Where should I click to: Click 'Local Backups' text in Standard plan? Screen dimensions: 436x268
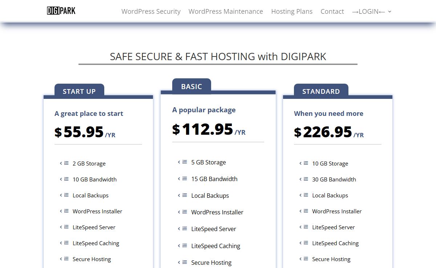click(330, 195)
